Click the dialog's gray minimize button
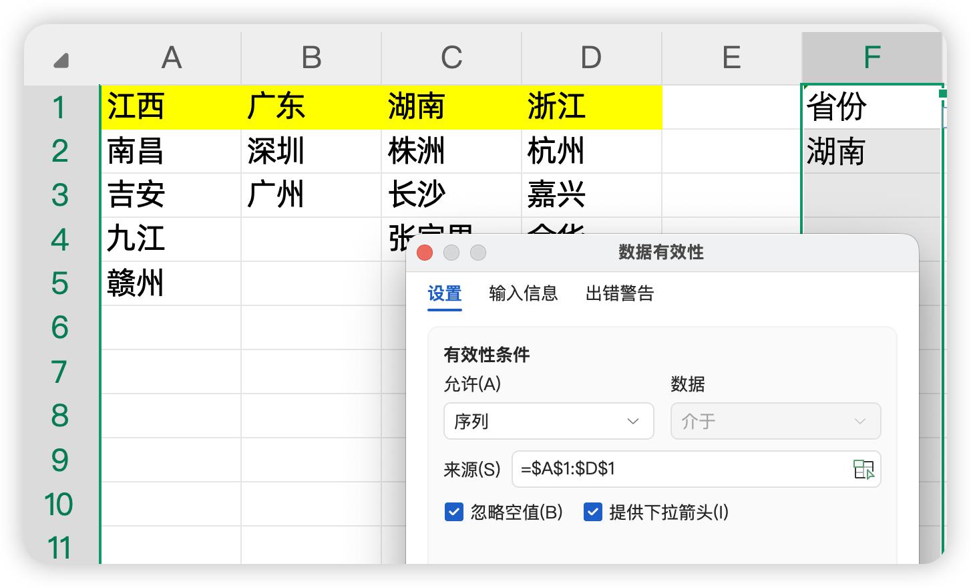 tap(451, 253)
